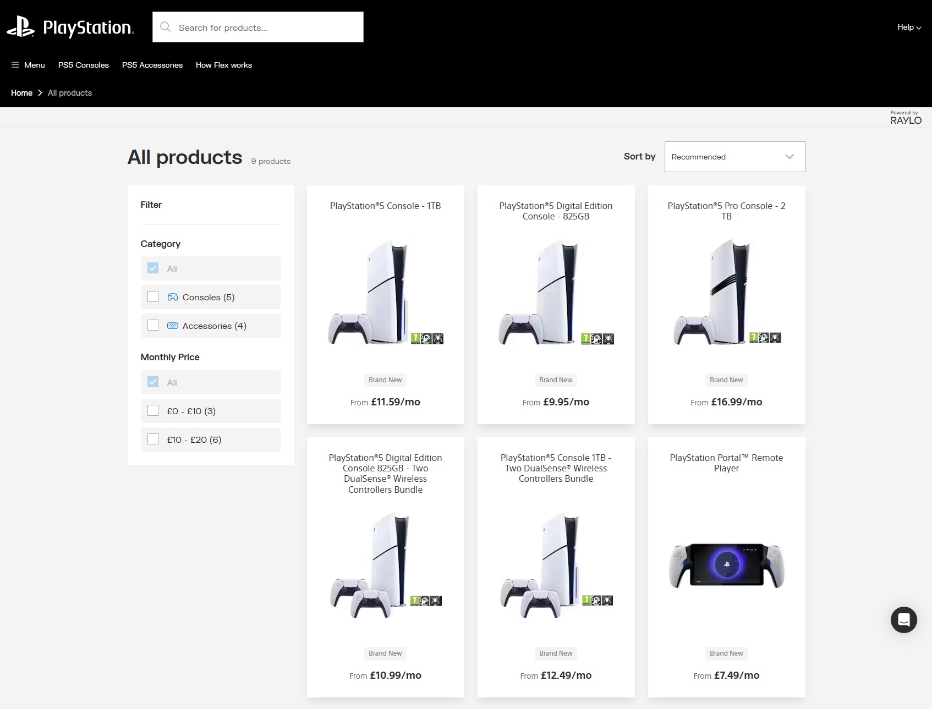932x709 pixels.
Task: Enable the Accessories (4) checkbox
Action: [x=153, y=326]
